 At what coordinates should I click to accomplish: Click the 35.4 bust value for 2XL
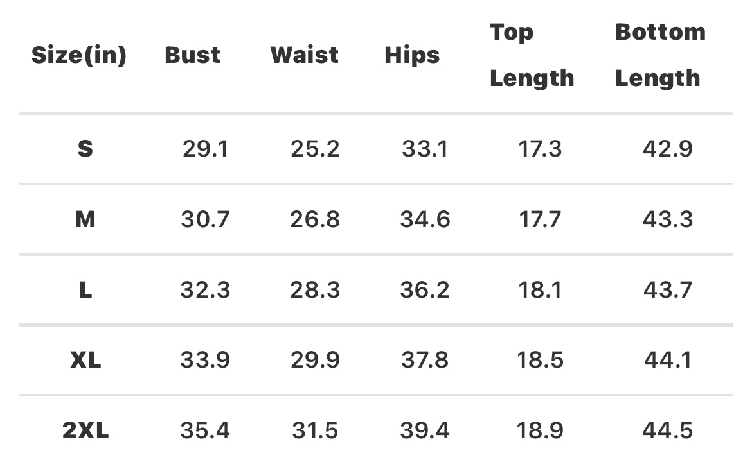tap(205, 430)
